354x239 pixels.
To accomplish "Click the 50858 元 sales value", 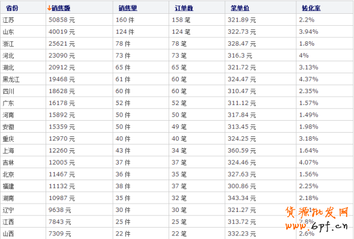I will click(x=62, y=20).
